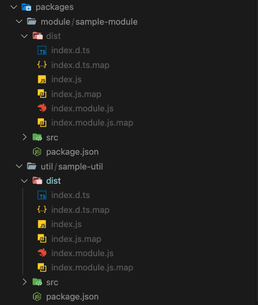The height and width of the screenshot is (305, 258).
Task: Open index.js under sample-module dist
Action: [x=66, y=80]
